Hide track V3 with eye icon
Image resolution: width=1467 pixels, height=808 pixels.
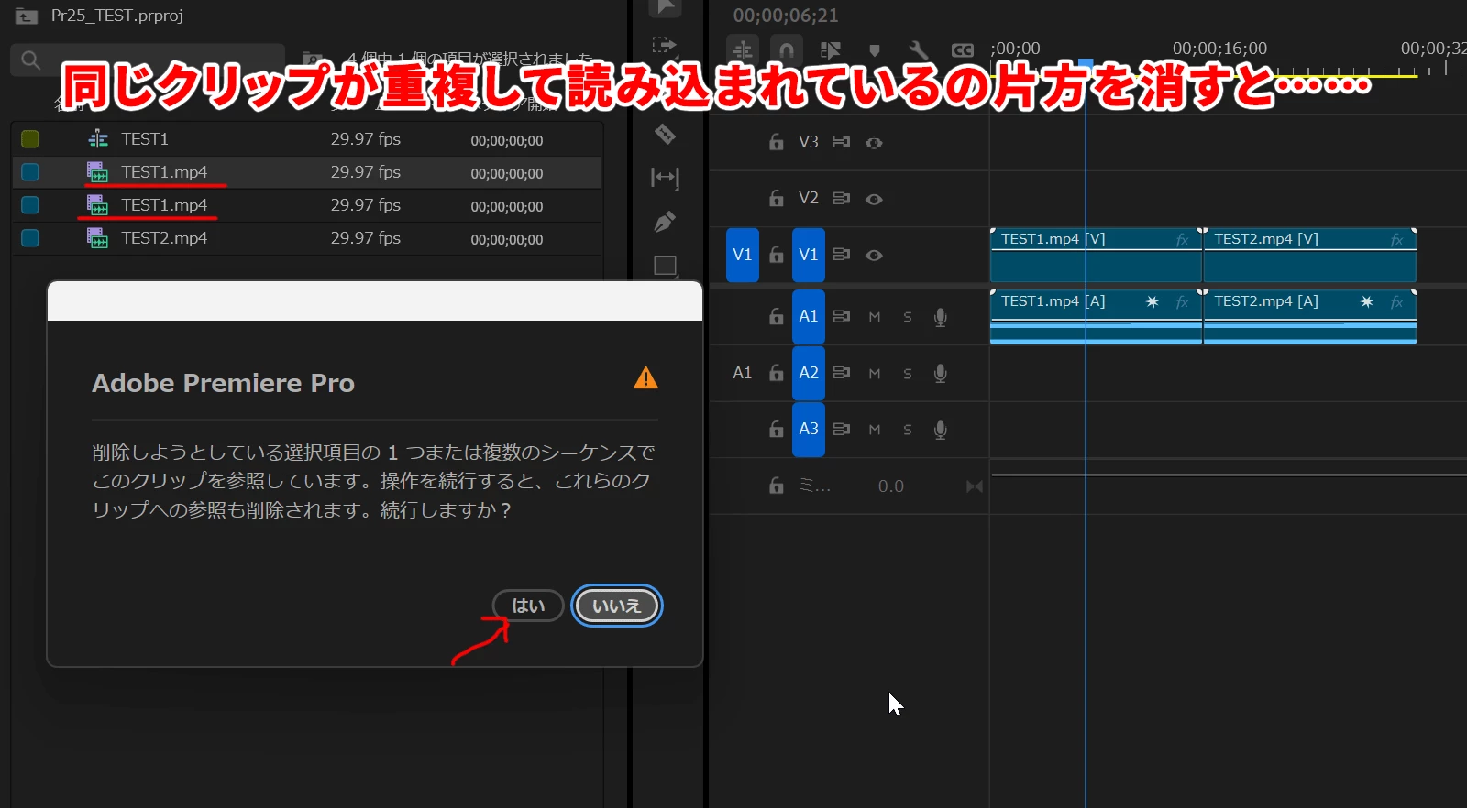(874, 143)
